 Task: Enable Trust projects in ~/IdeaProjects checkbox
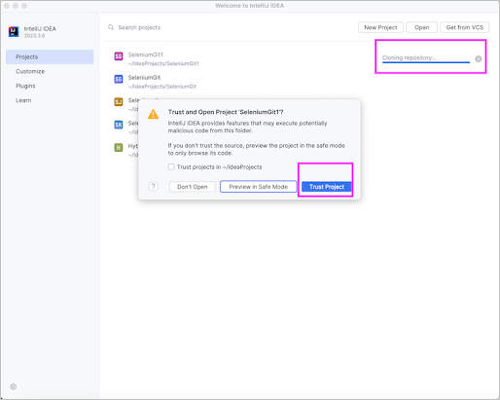[171, 166]
